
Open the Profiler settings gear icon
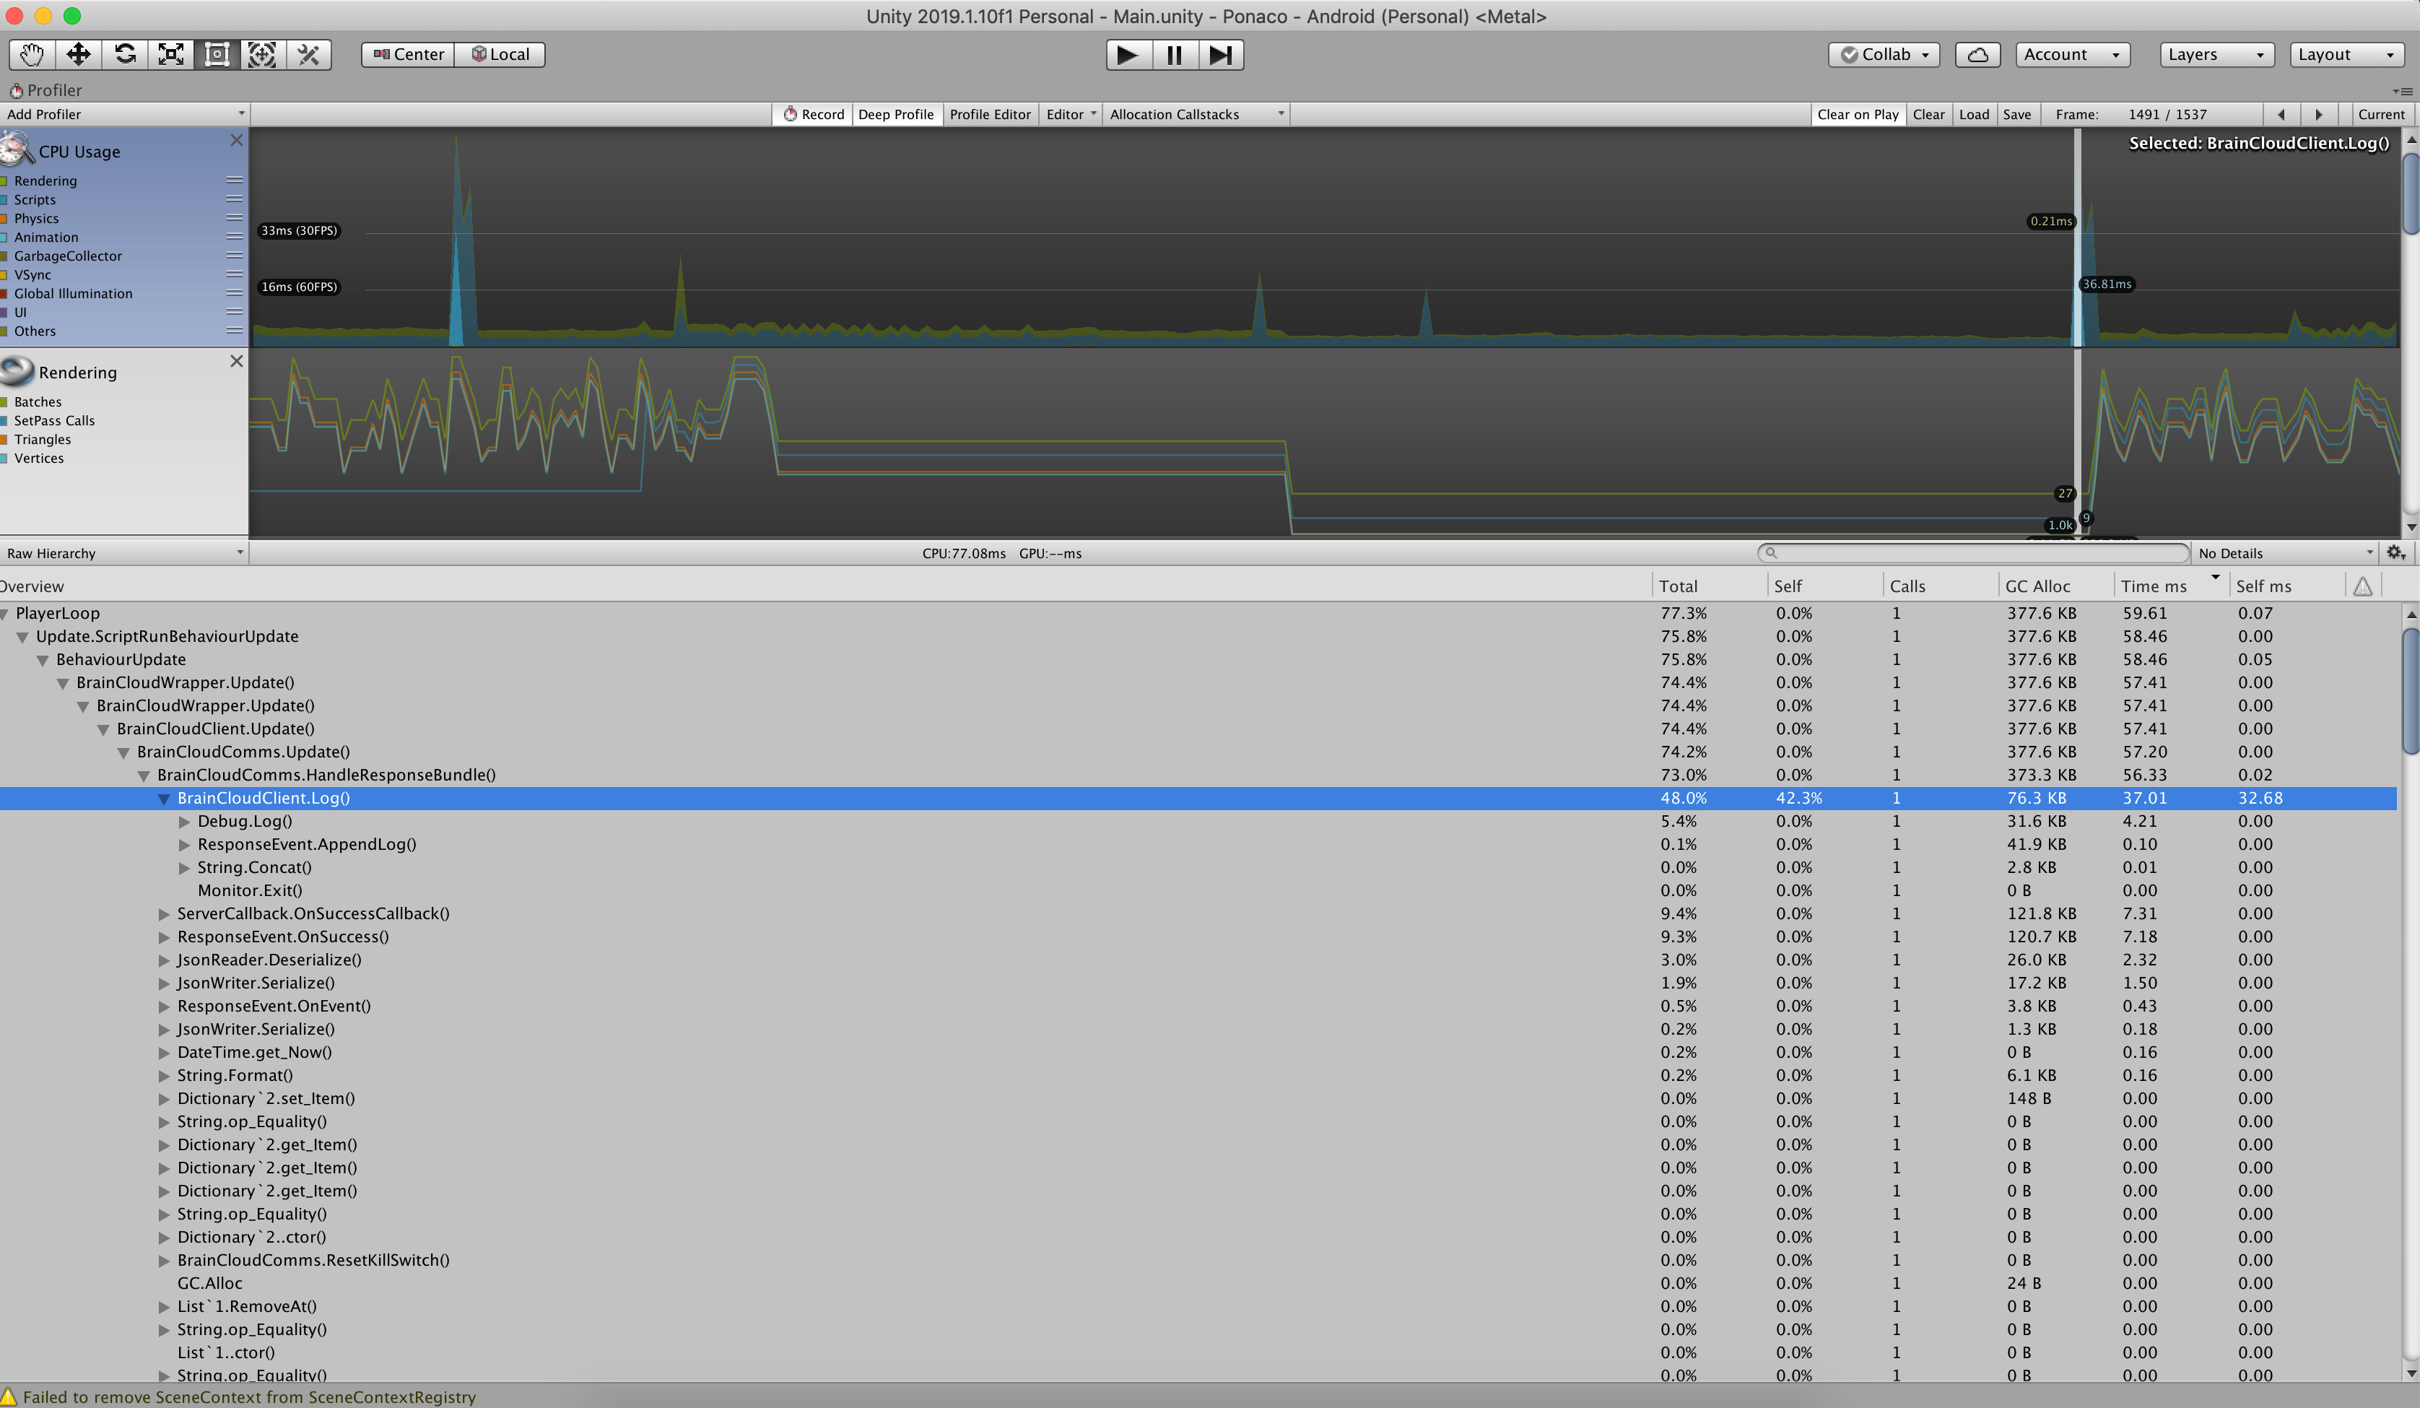(2395, 552)
